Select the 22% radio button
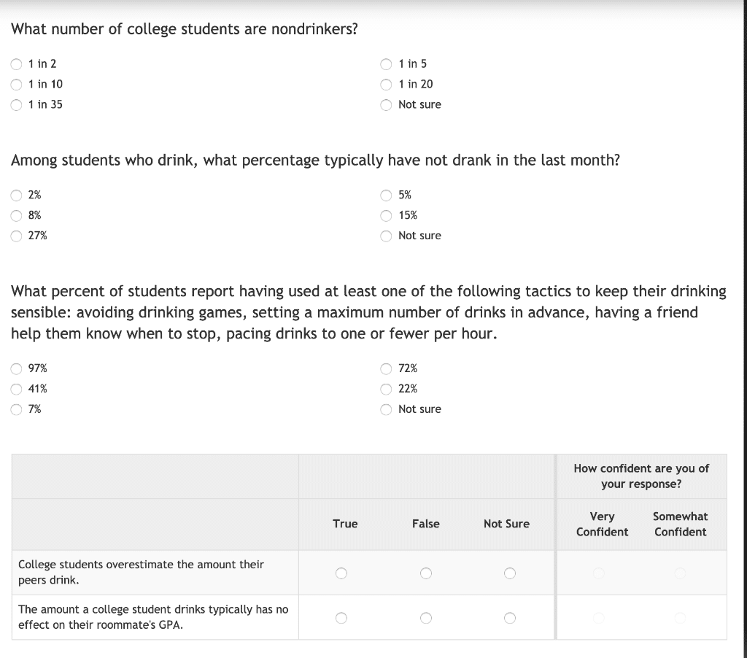This screenshot has width=747, height=658. point(386,390)
